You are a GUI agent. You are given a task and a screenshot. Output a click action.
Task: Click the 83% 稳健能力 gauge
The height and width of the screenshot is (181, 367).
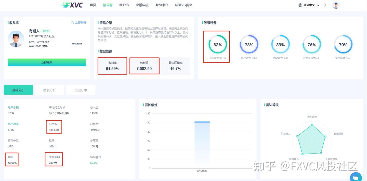point(280,45)
